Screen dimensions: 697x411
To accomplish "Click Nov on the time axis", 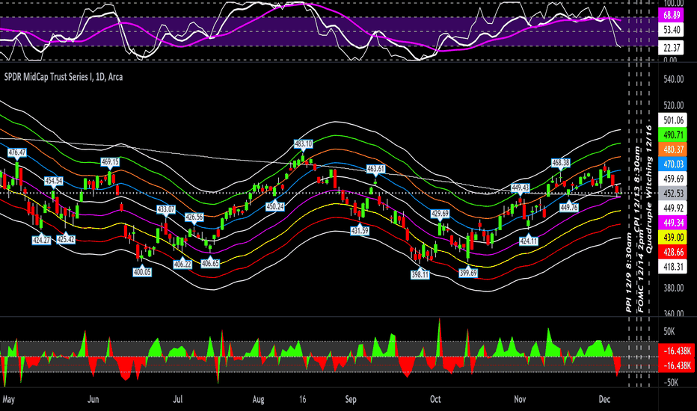I will [520, 399].
